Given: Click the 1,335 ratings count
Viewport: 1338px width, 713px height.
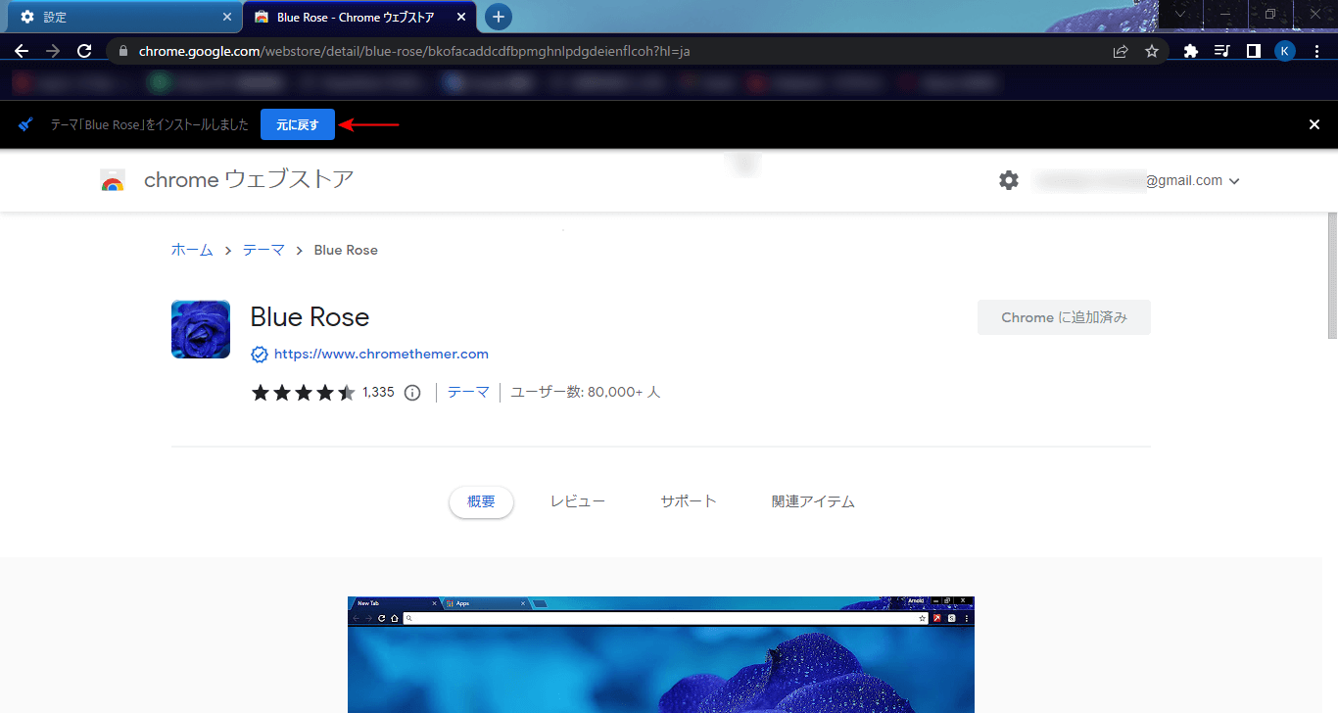Looking at the screenshot, I should coord(378,392).
